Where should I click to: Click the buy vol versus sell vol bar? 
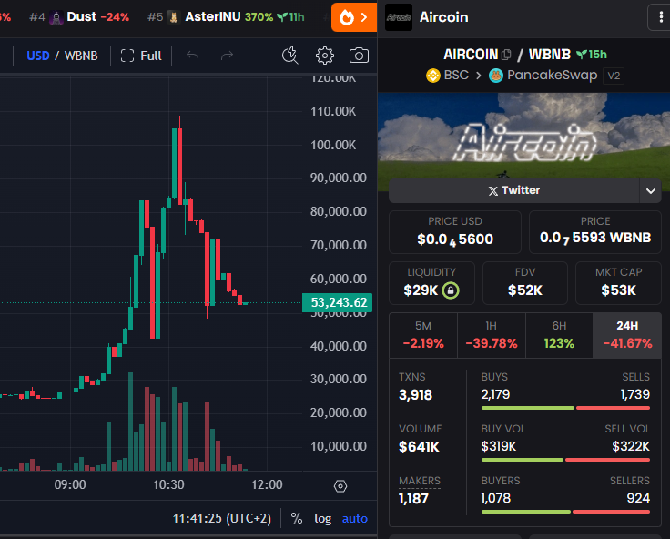[565, 460]
